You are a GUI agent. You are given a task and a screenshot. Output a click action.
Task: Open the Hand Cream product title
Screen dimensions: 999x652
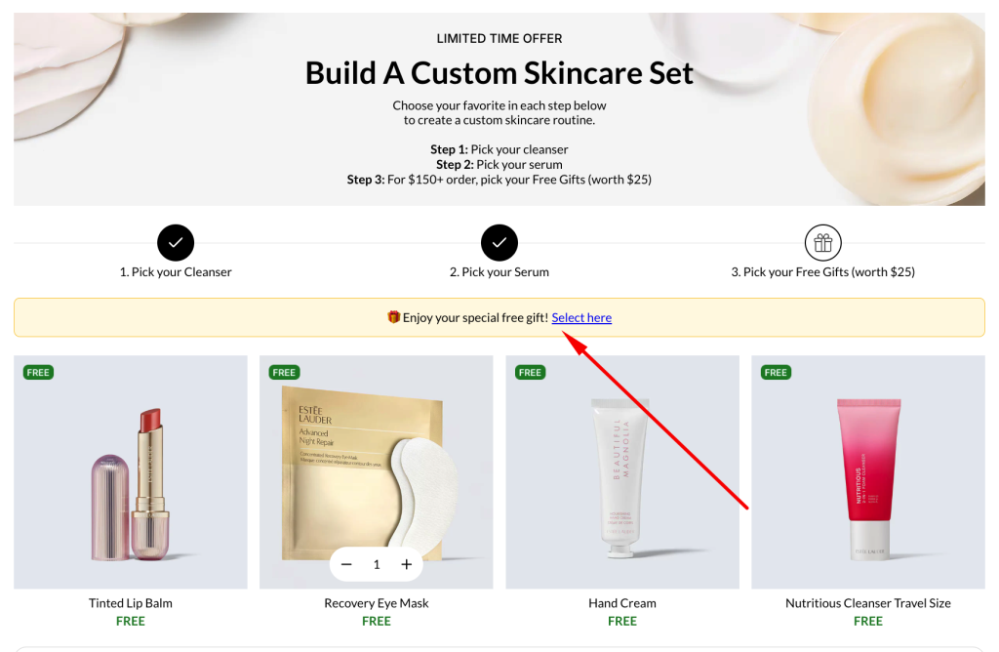pos(622,603)
